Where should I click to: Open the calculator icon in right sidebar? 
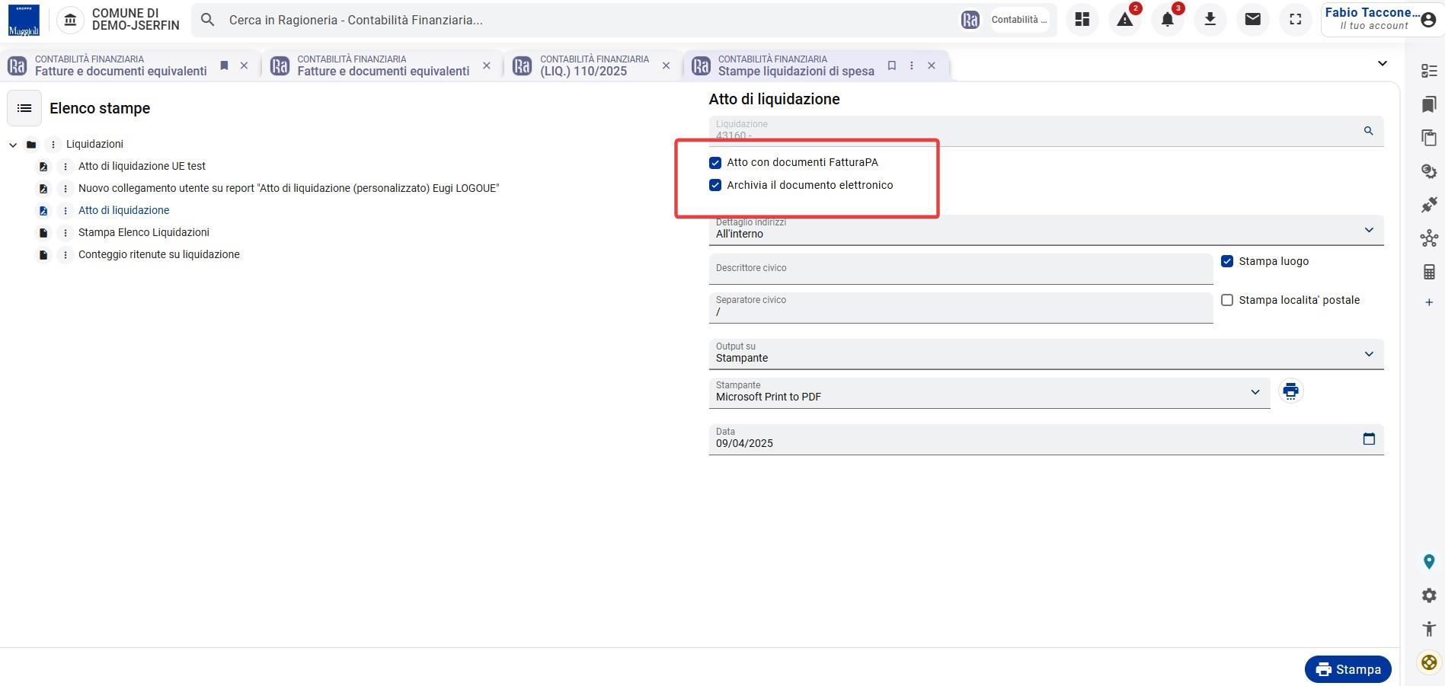1429,272
